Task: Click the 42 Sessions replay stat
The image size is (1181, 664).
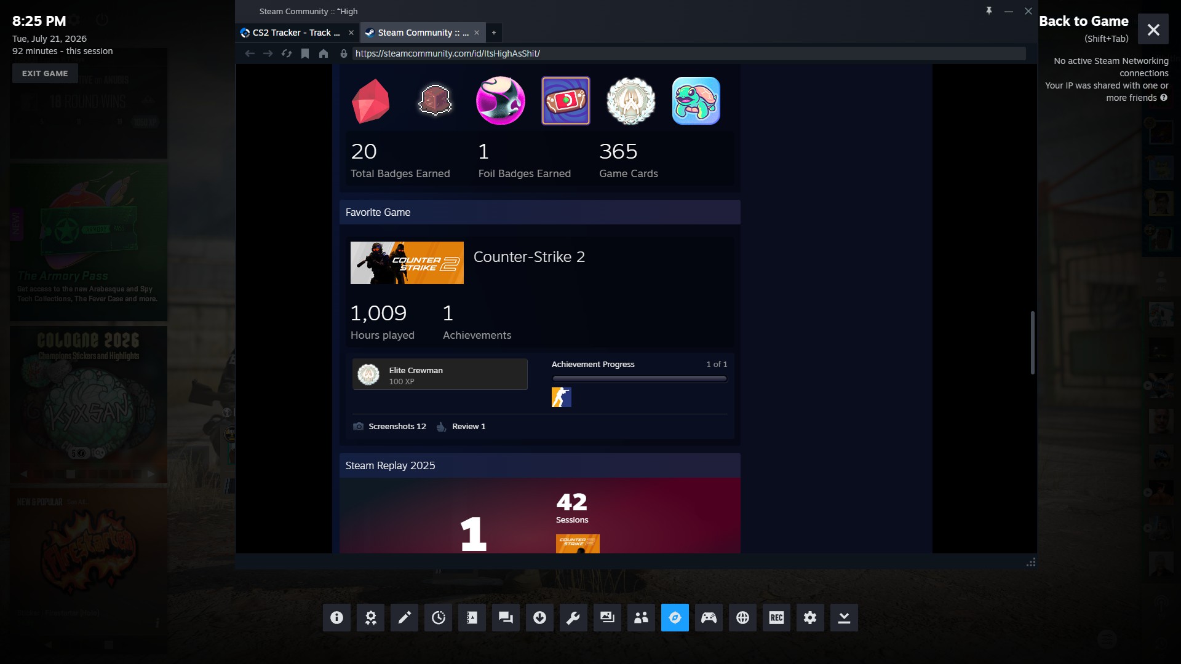Action: point(572,508)
